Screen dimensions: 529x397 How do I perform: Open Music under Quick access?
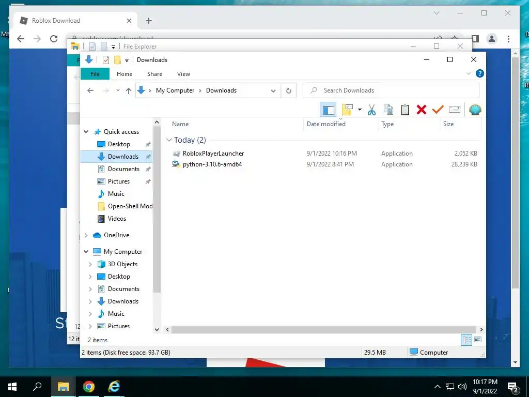point(116,194)
